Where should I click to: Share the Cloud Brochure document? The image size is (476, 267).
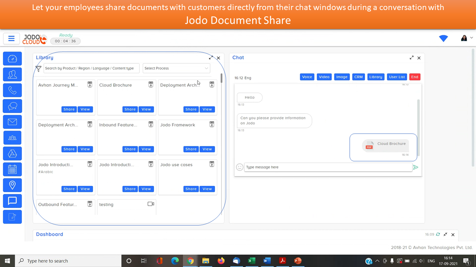[130, 109]
